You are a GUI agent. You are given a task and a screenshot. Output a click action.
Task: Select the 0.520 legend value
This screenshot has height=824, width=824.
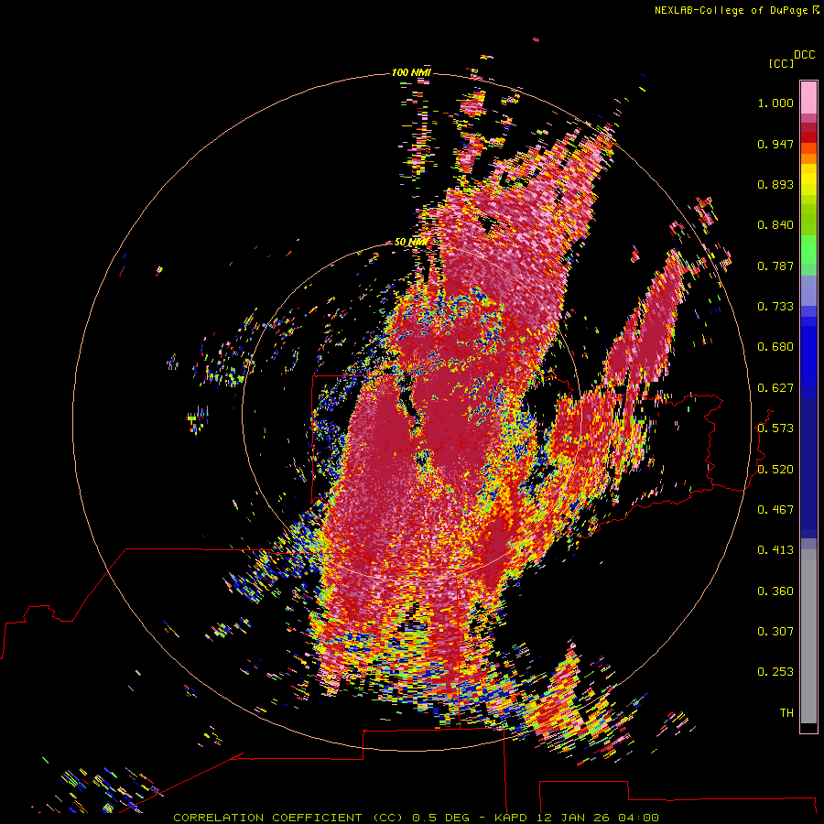(775, 470)
